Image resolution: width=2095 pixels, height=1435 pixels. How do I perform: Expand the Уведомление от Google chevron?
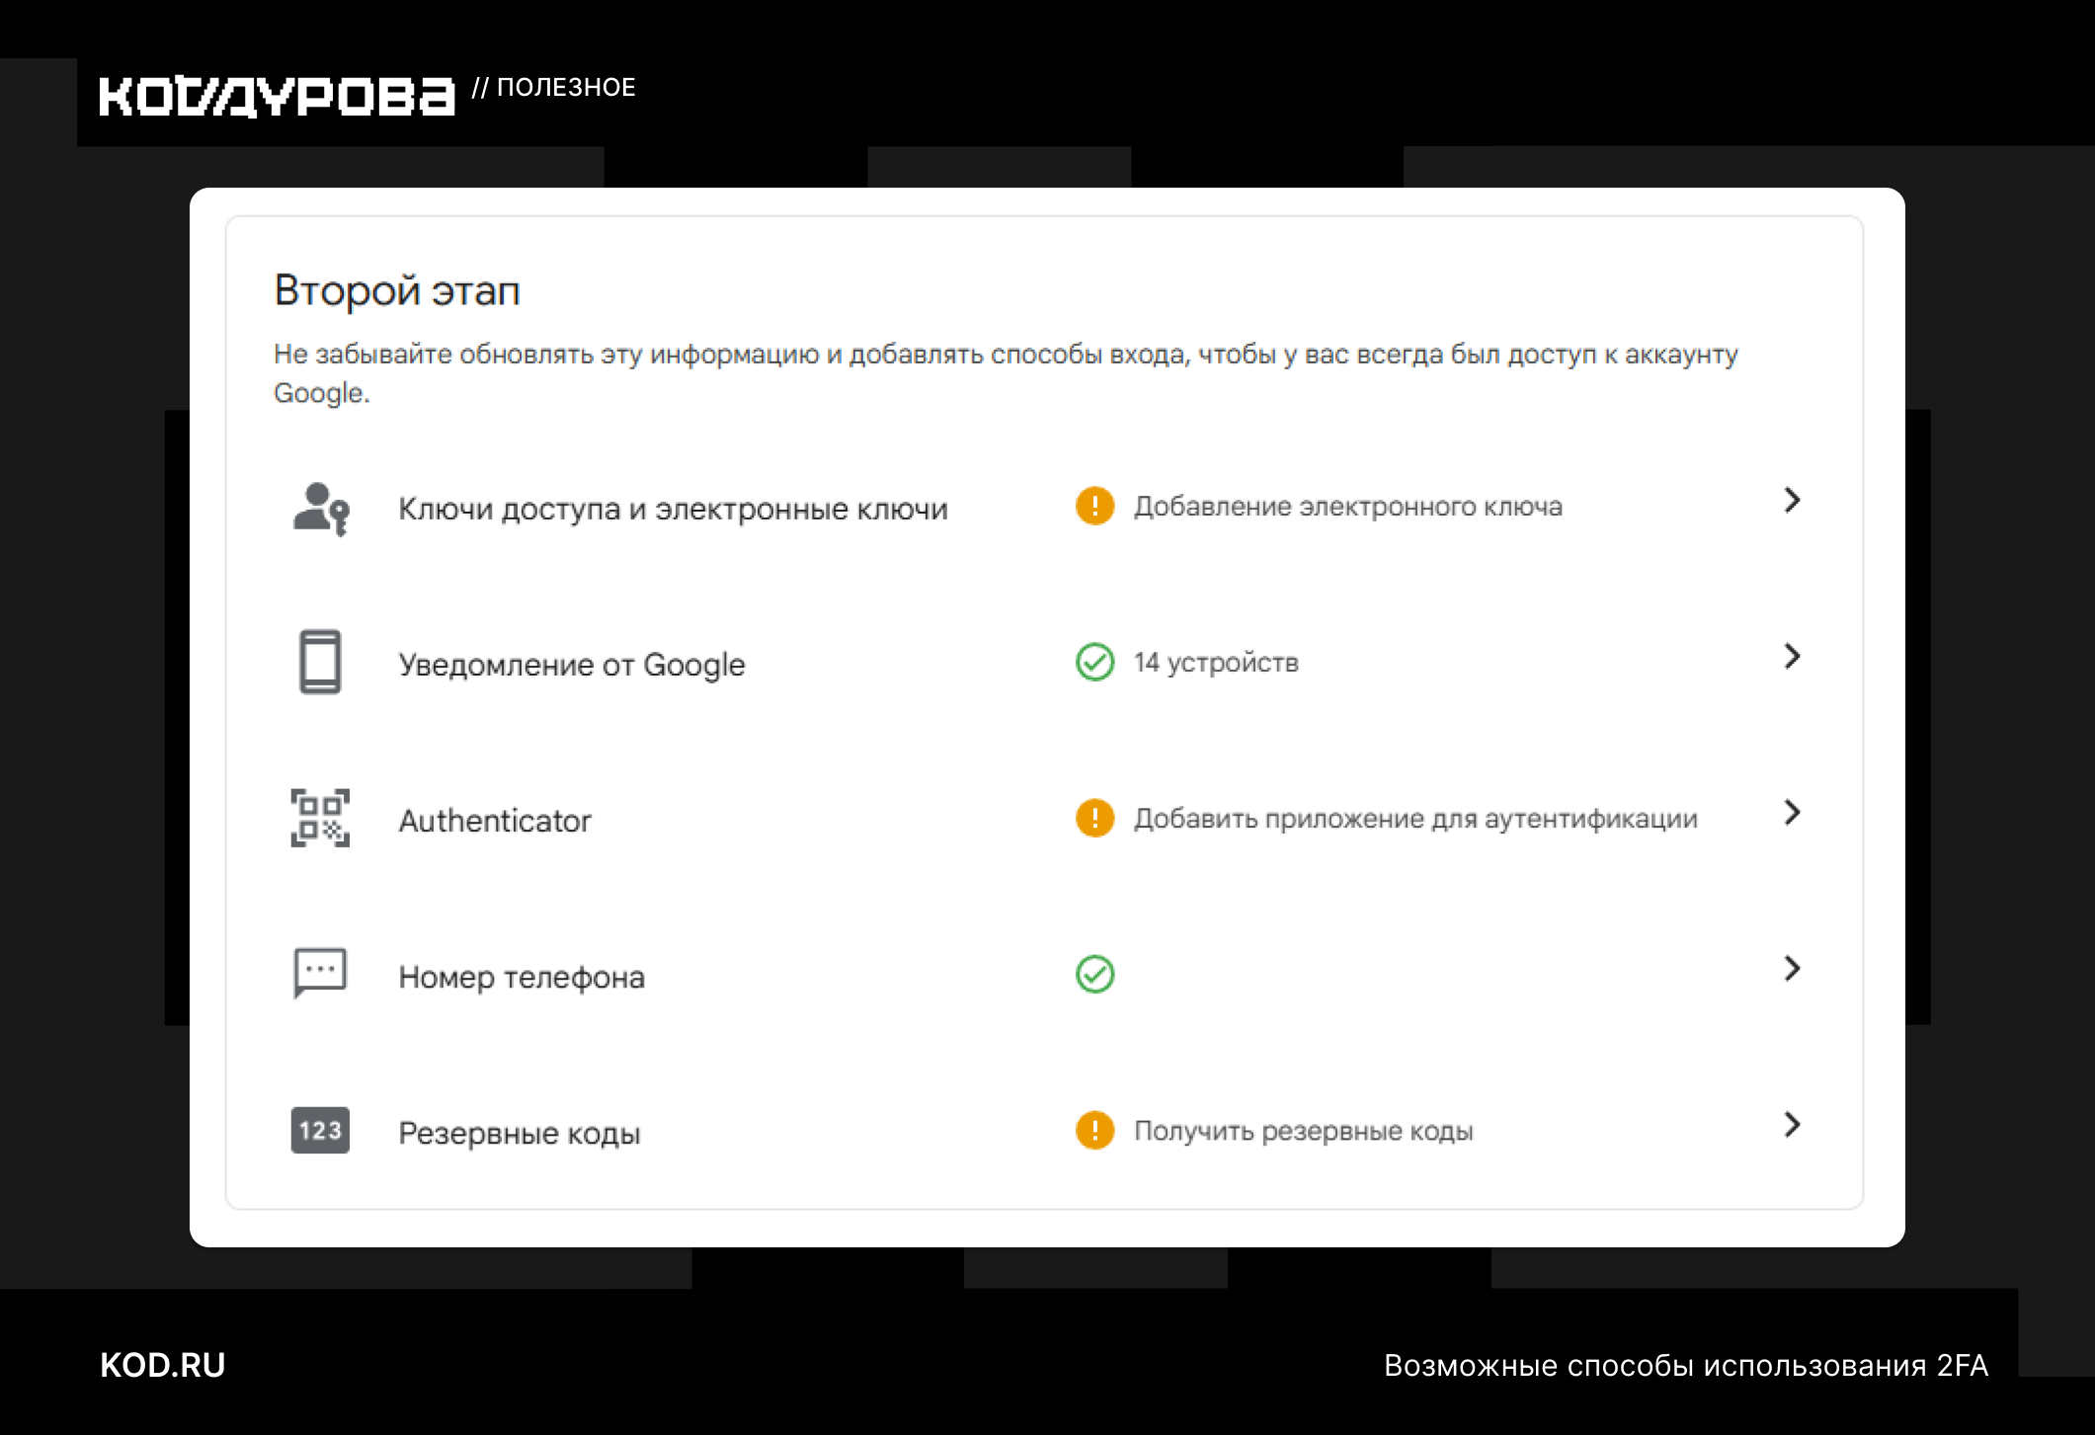(x=1792, y=656)
